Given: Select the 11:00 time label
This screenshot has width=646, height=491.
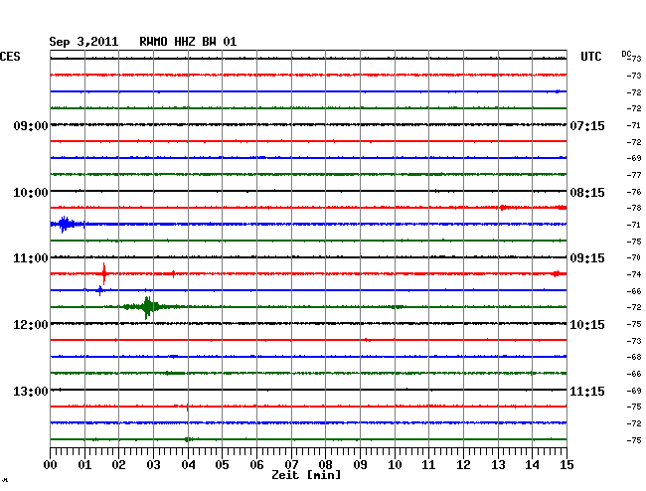Looking at the screenshot, I should (x=31, y=258).
